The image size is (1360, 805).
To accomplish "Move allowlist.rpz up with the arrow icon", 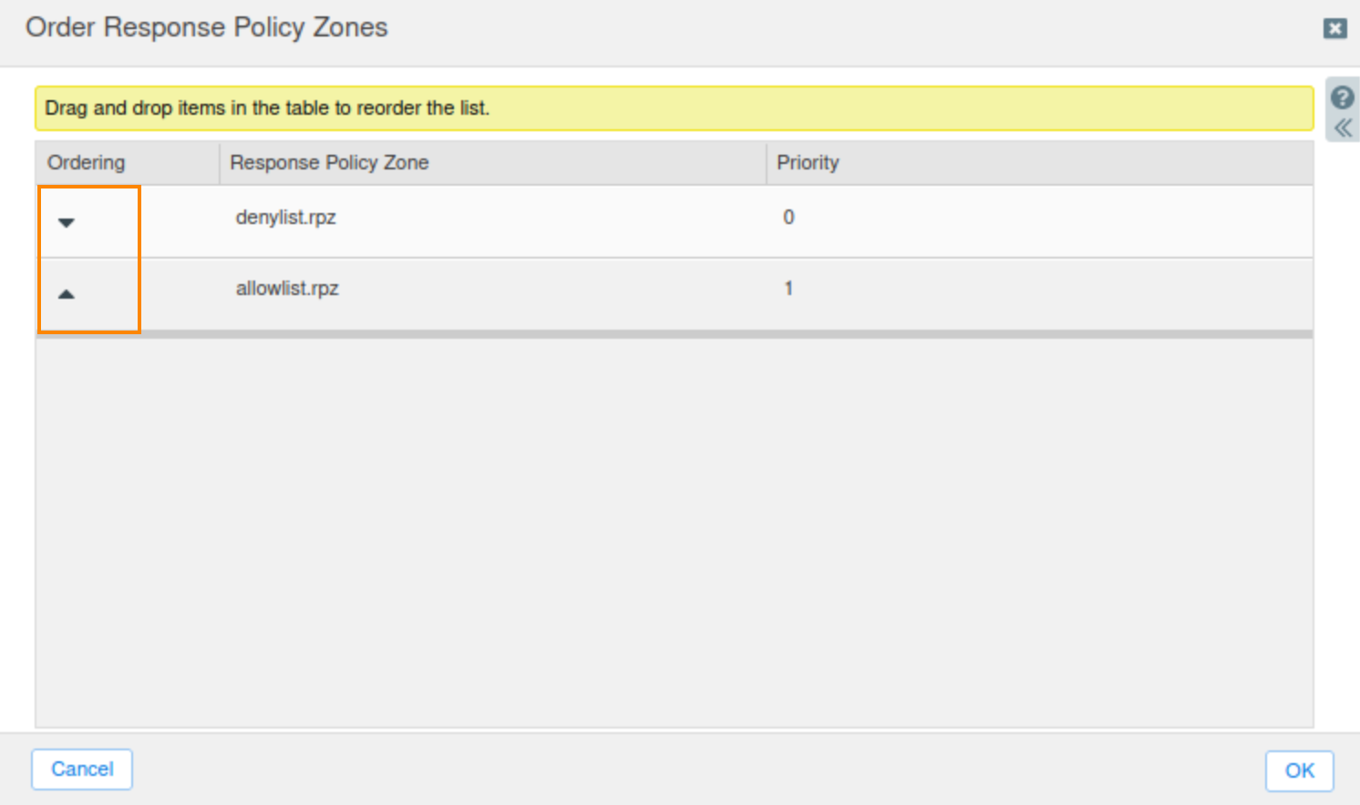I will pos(66,293).
